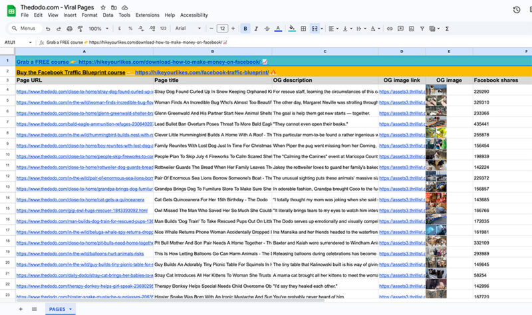Open version history clock icon
532x315 pixels.
tap(517, 9)
